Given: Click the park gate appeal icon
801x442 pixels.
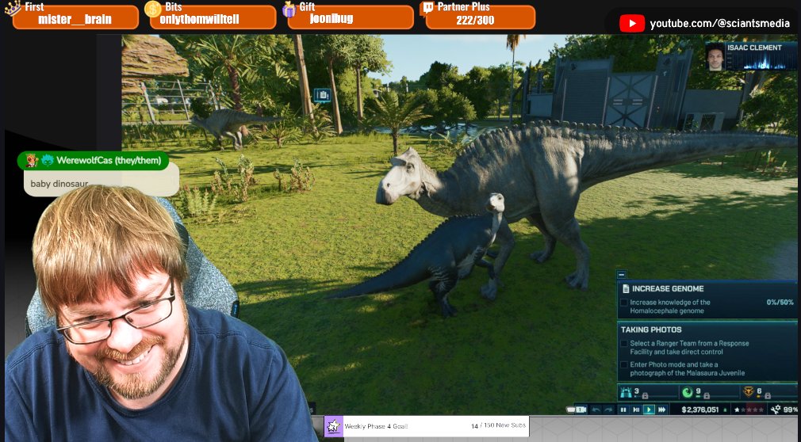Looking at the screenshot, I should [x=627, y=392].
